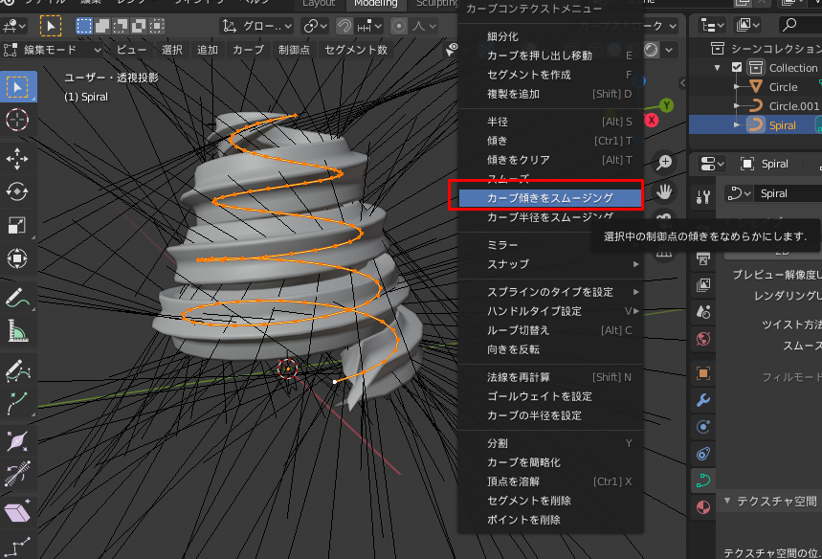Open the curve data browse dropdown
Screen dimensions: 822x559
tap(739, 193)
